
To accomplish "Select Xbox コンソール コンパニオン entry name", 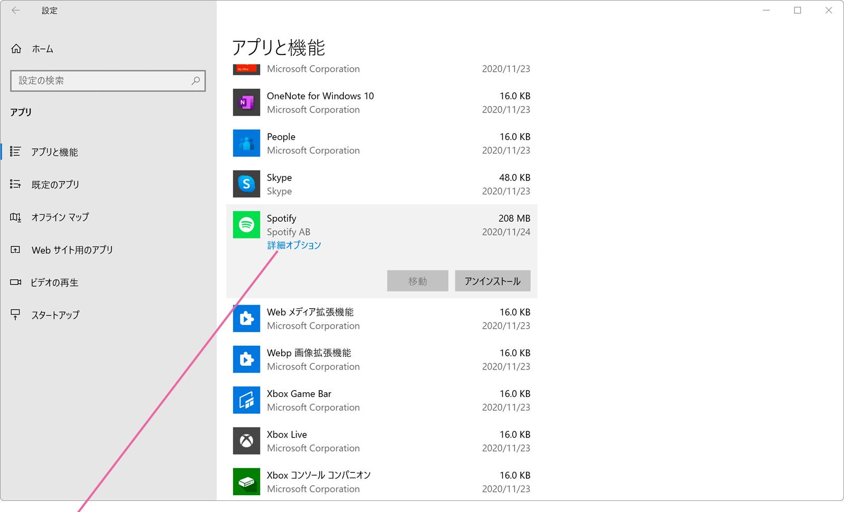I will (319, 475).
